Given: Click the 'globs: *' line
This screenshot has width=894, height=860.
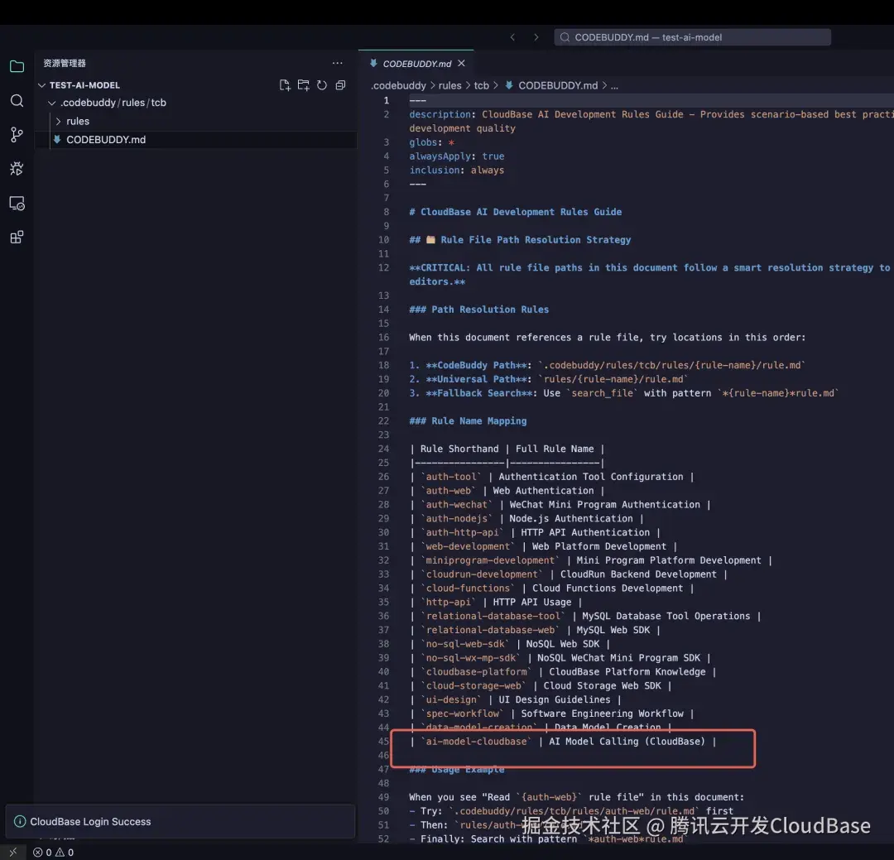Looking at the screenshot, I should click(x=431, y=142).
